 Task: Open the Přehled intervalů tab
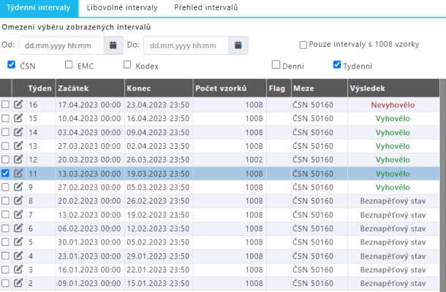pyautogui.click(x=205, y=7)
